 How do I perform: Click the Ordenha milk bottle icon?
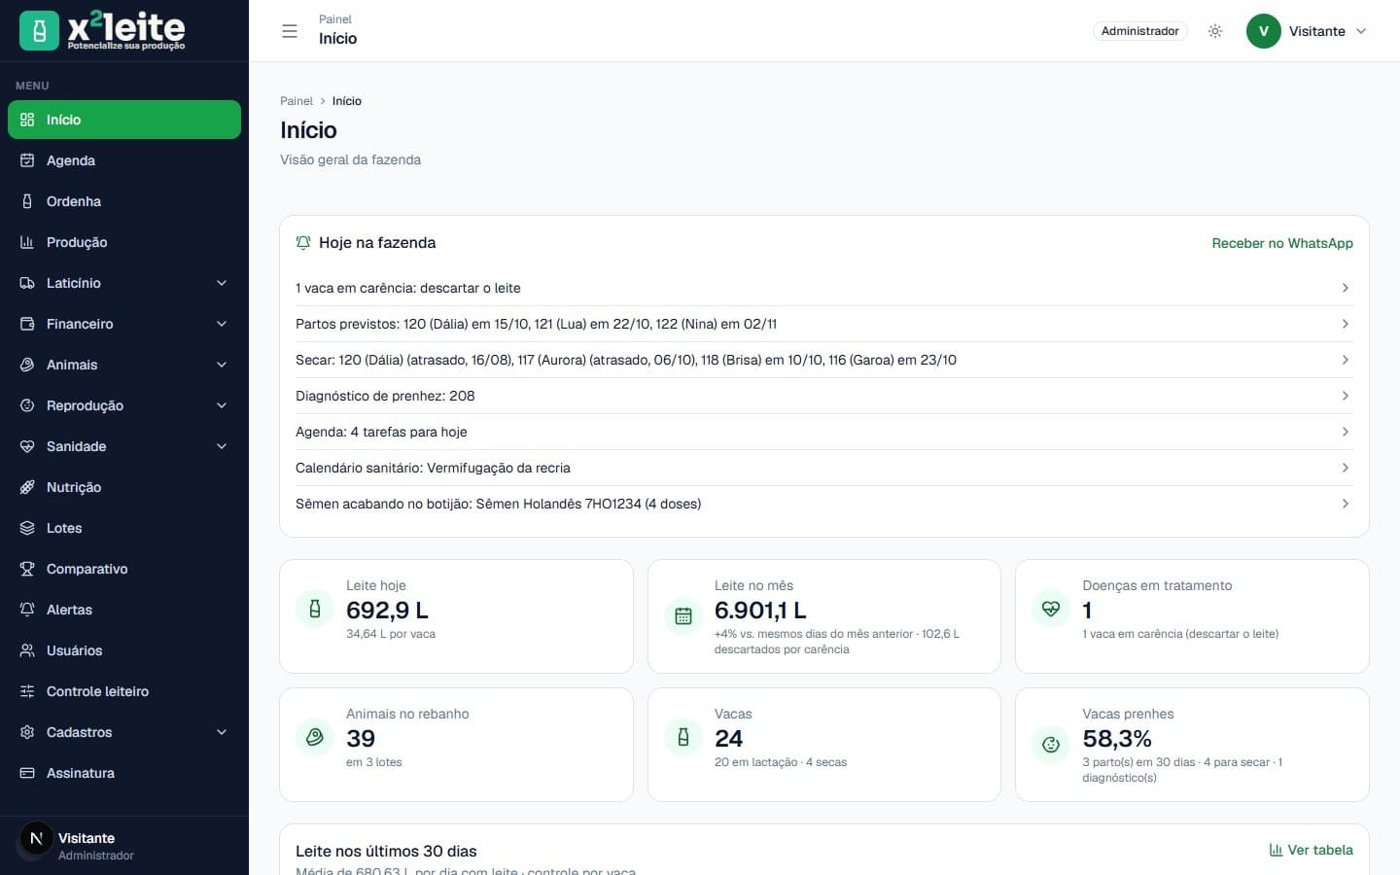(27, 201)
